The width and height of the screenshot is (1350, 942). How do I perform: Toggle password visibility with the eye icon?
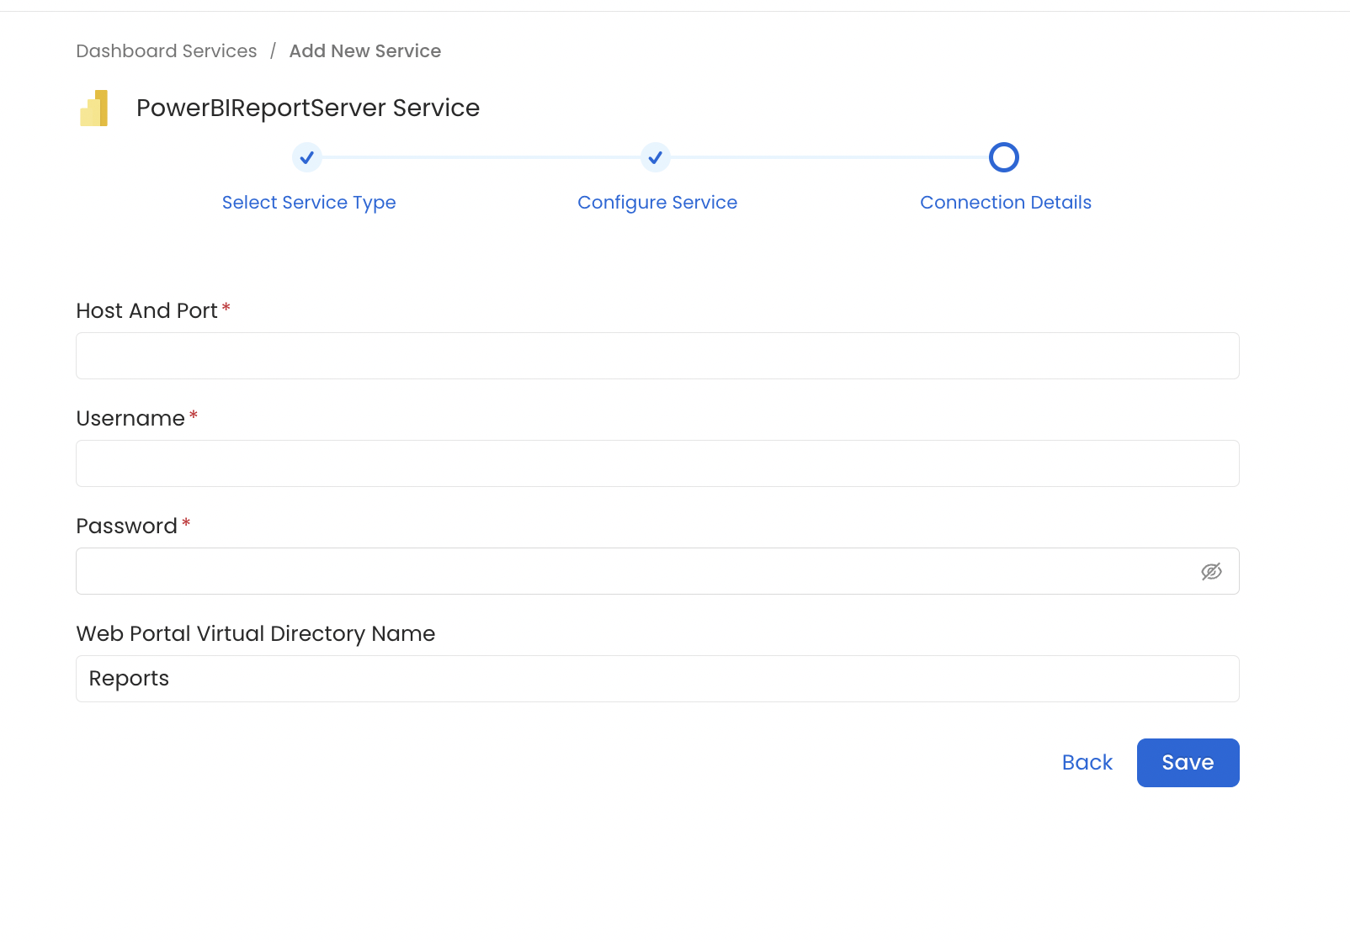point(1212,571)
